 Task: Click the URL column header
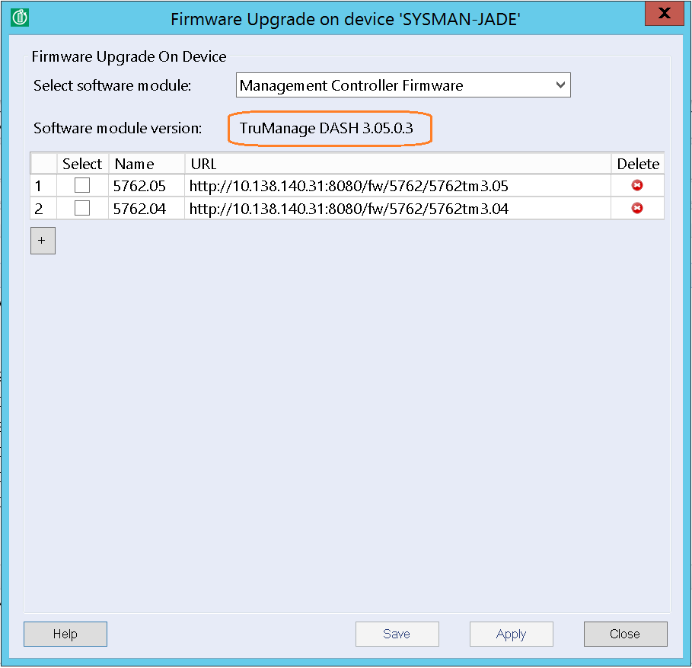tap(397, 164)
